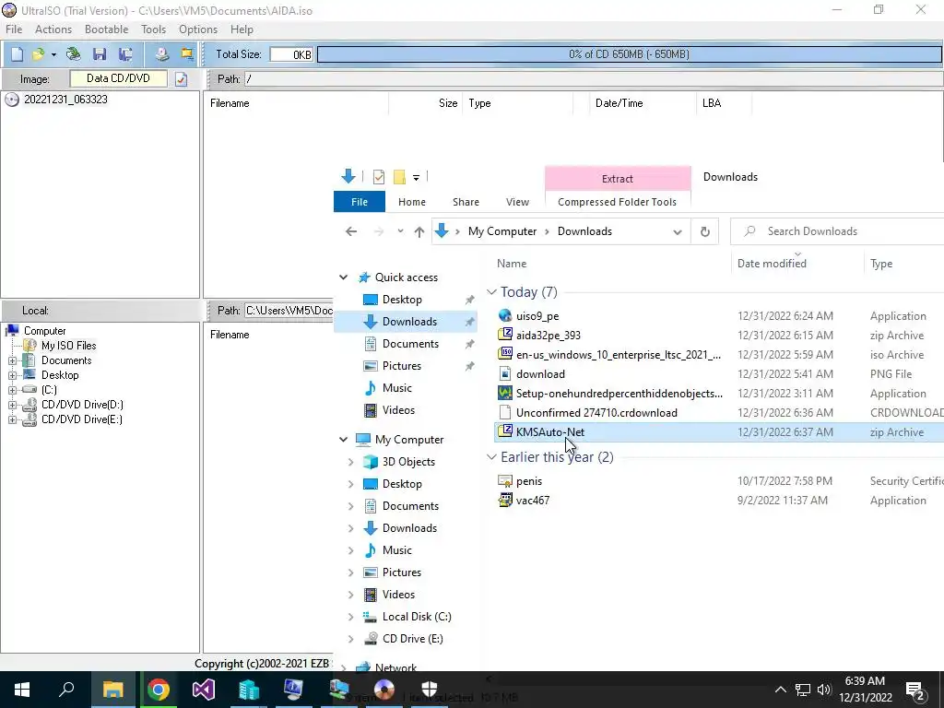
Task: Click the Compress ISO folder icon in UltraISO
Action: (186, 54)
